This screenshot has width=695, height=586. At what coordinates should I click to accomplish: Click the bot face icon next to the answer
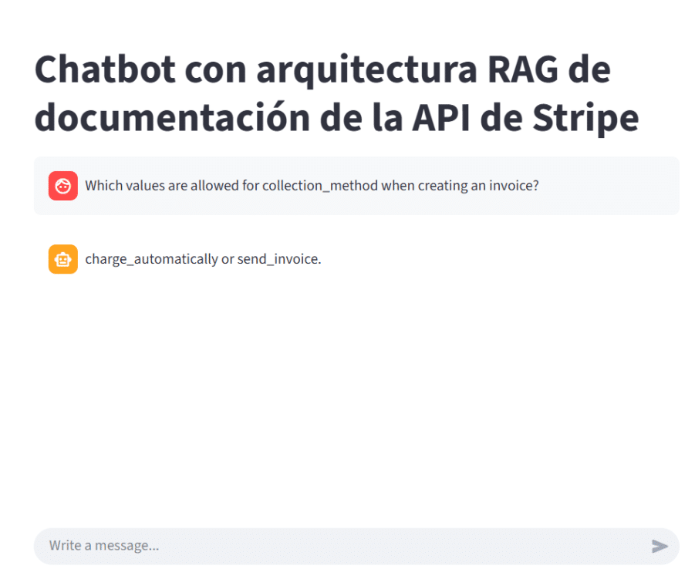pyautogui.click(x=62, y=259)
